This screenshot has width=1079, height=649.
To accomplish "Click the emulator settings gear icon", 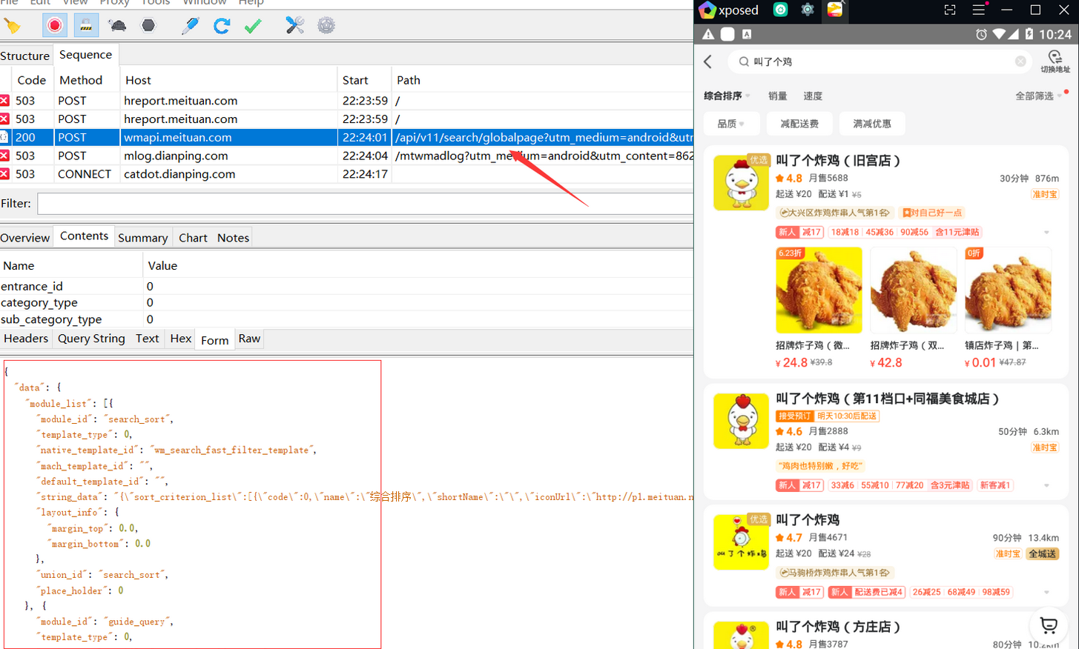I will click(x=808, y=10).
